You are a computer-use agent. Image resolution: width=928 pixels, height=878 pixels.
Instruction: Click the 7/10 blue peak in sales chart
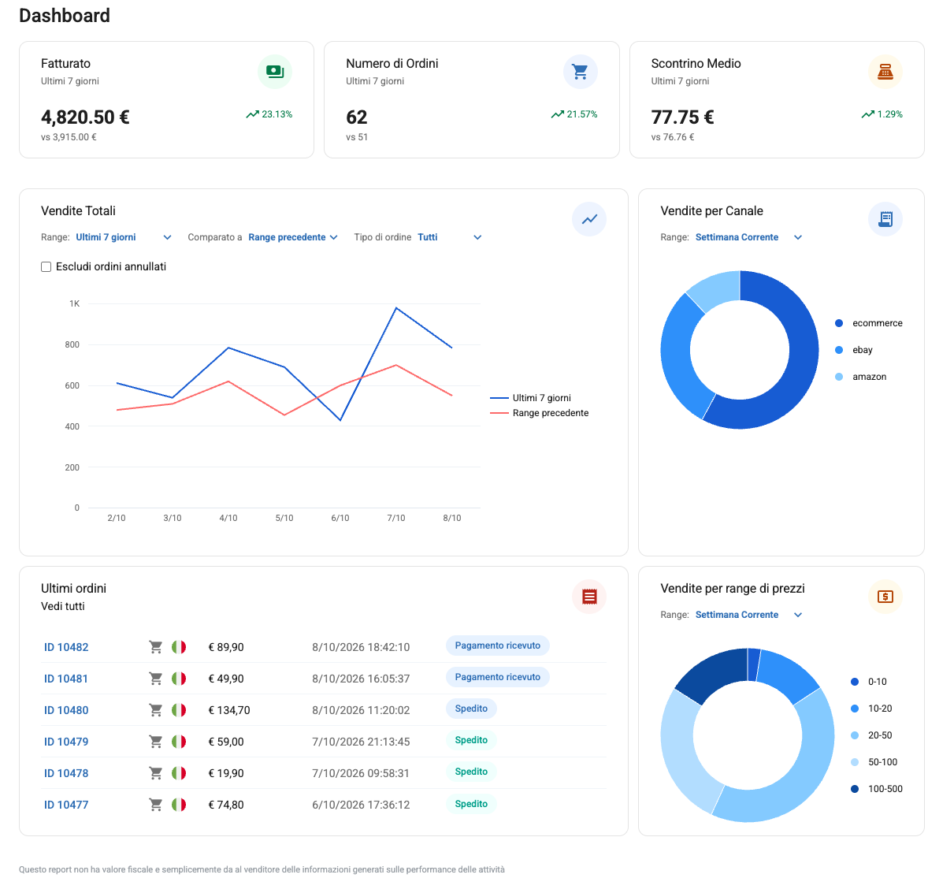coord(396,308)
